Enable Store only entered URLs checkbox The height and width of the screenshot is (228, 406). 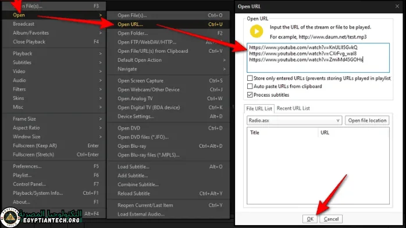coord(250,78)
